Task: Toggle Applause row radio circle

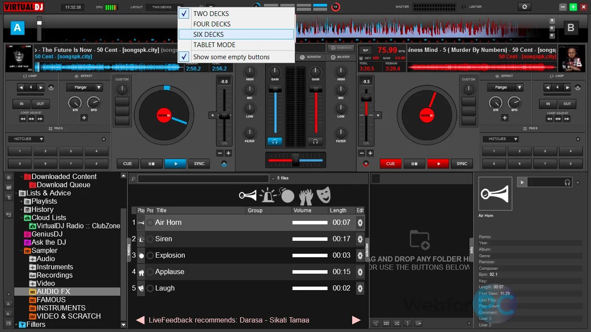Action: click(x=150, y=272)
